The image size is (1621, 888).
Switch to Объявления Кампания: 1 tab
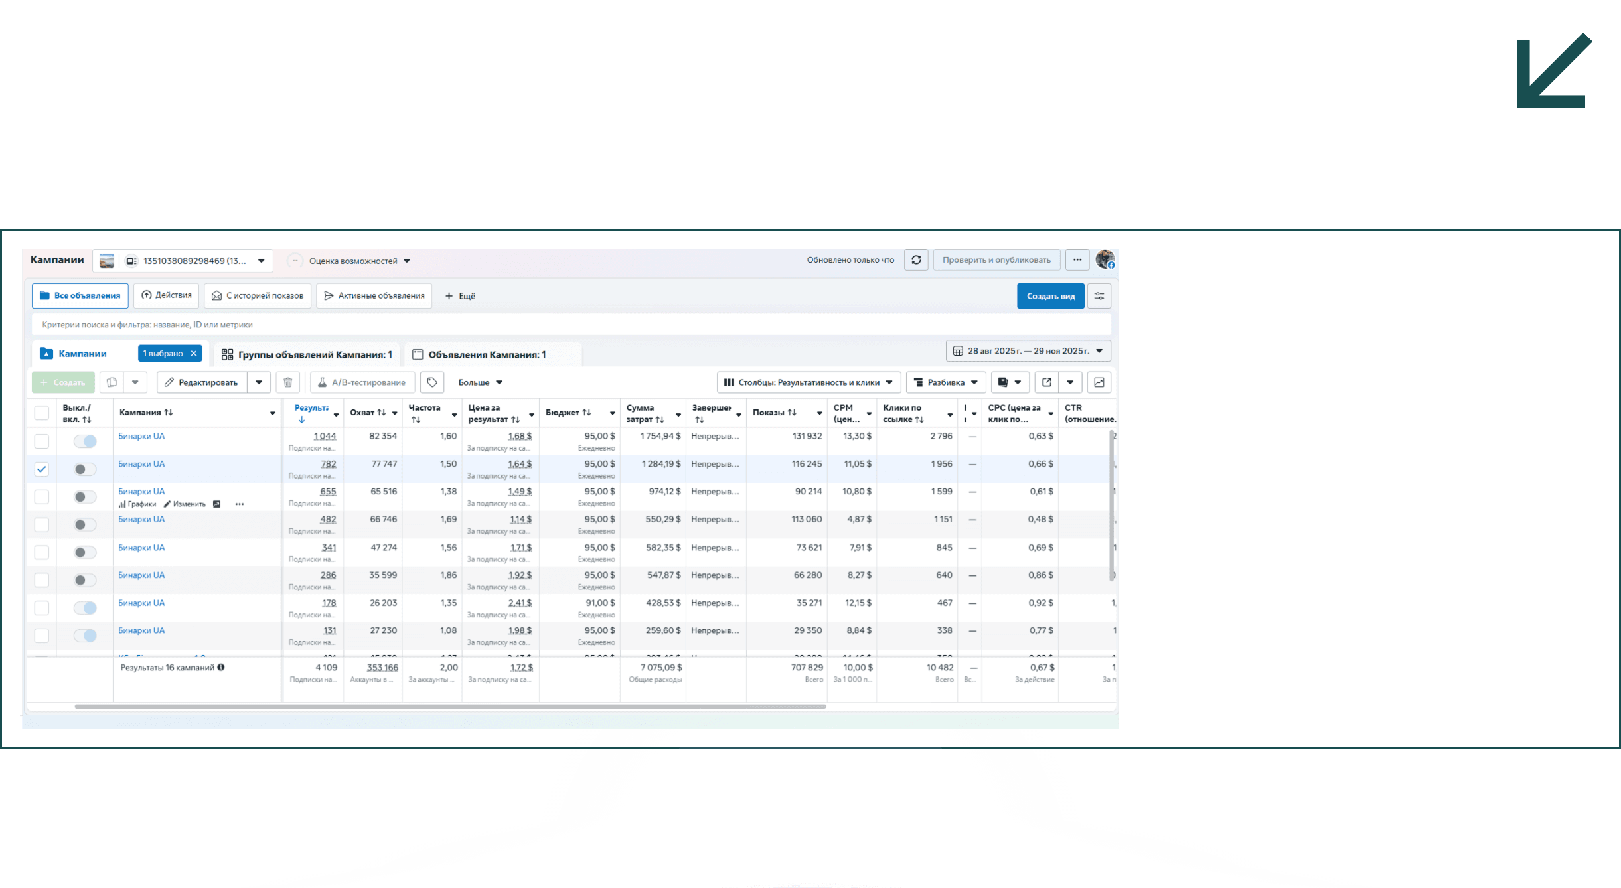click(493, 354)
